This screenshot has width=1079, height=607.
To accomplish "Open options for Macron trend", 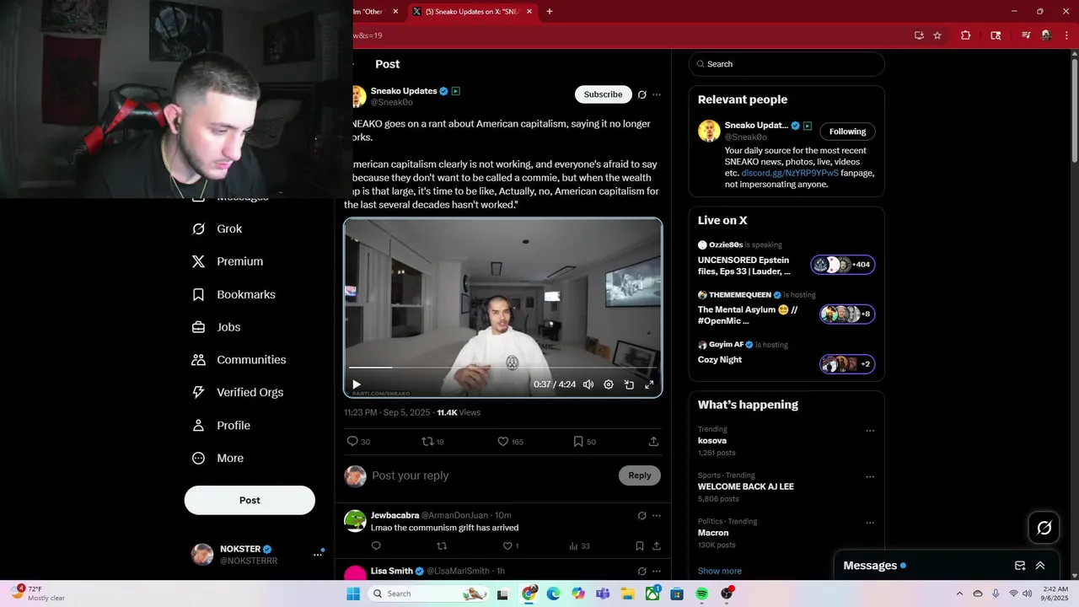I will coord(870,524).
